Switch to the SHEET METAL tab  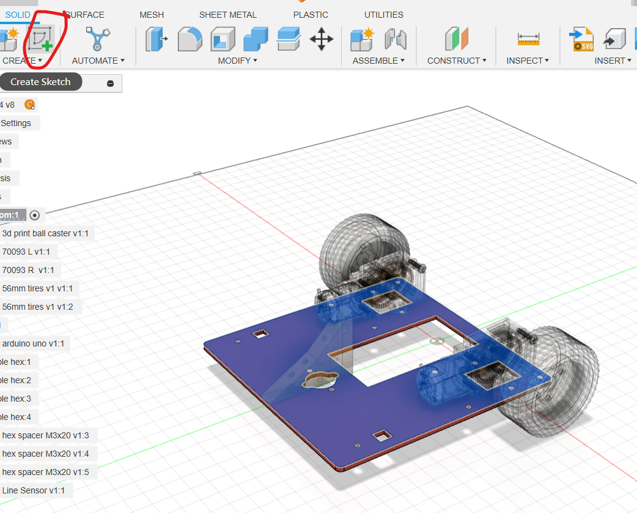pyautogui.click(x=227, y=15)
